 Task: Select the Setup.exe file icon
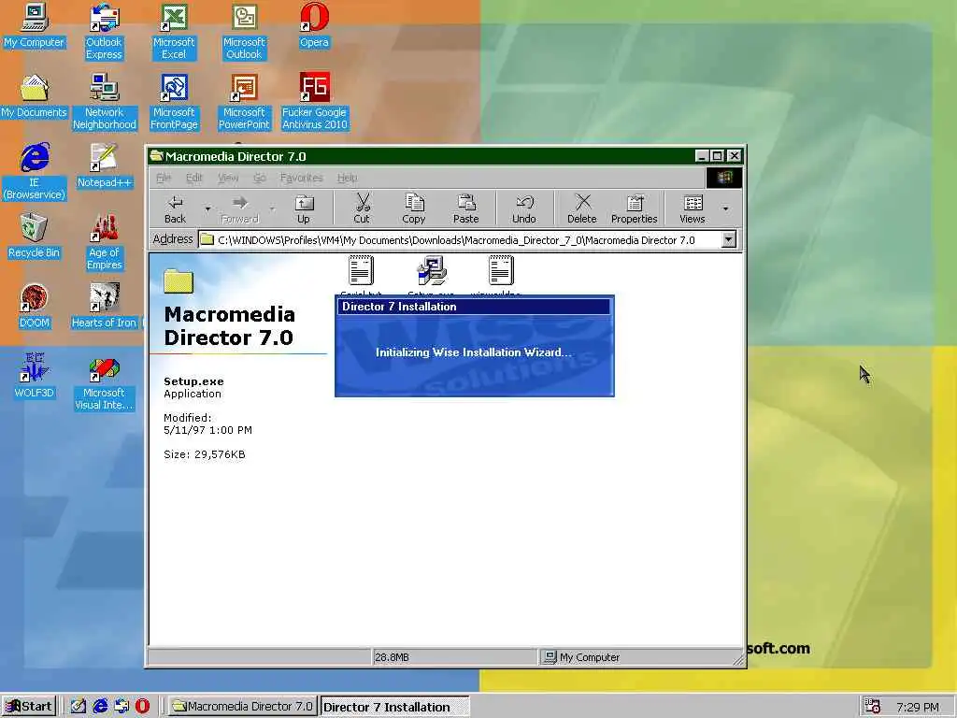(x=432, y=270)
